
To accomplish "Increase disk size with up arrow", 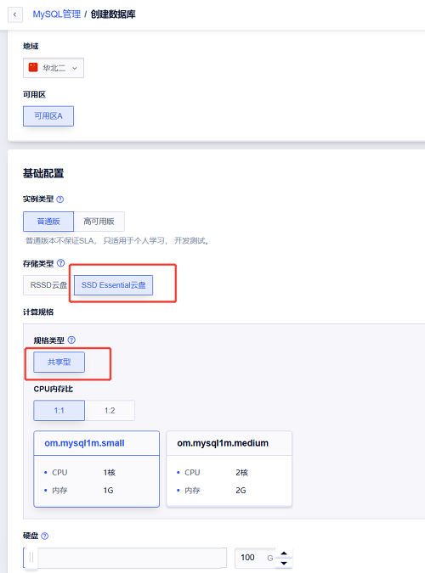I will coord(284,553).
